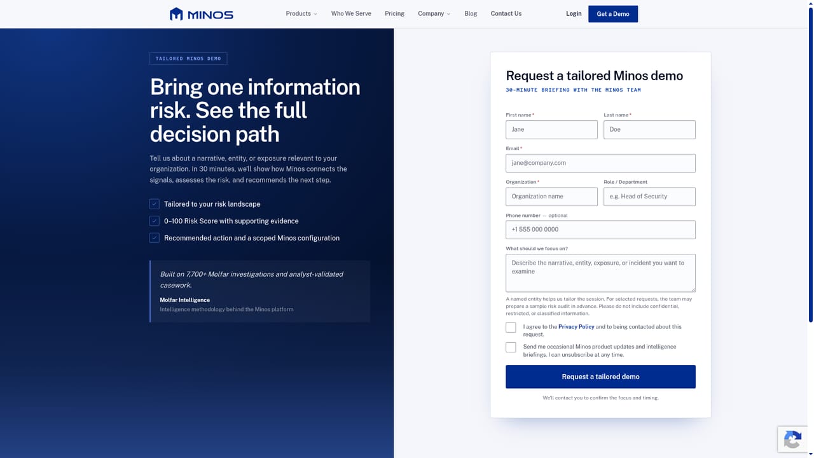Click the 'Request a tailored Minos demo' heading

[x=594, y=76]
